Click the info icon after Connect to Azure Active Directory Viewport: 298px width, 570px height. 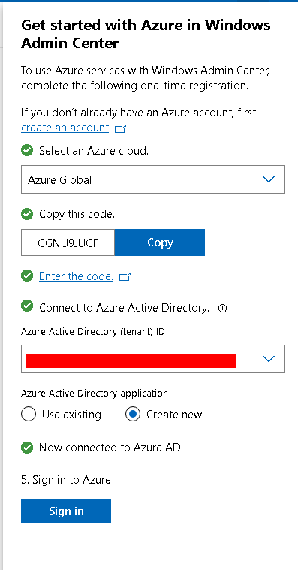coord(222,309)
